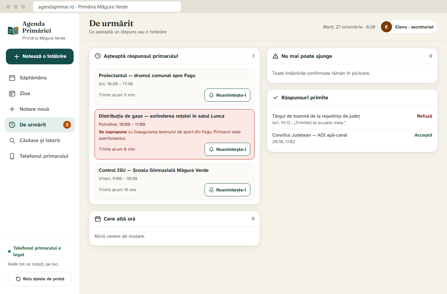The width and height of the screenshot is (447, 294).
Task: Click the Agenda Primăriei book logo
Action: click(13, 31)
